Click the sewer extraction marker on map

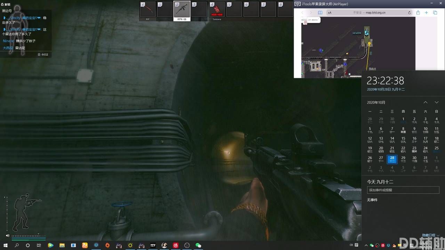(x=367, y=32)
